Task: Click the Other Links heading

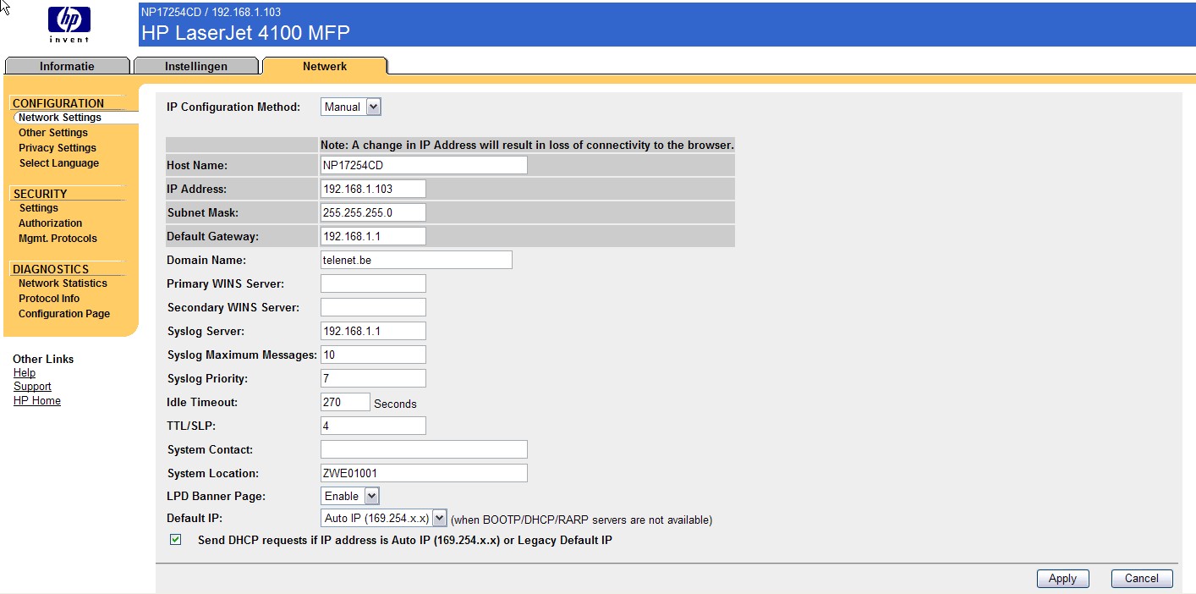Action: pos(43,359)
